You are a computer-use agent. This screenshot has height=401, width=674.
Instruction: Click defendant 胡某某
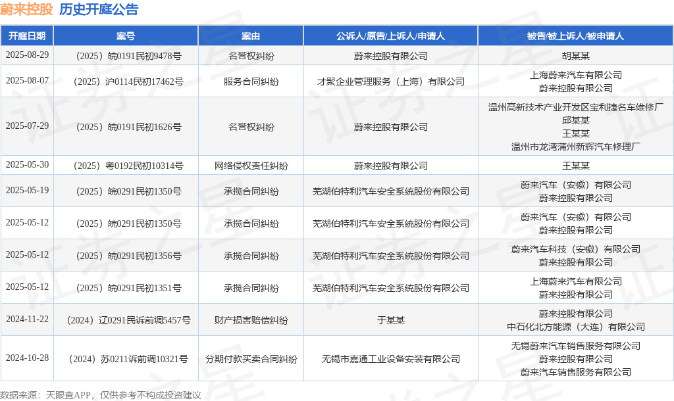click(x=575, y=56)
